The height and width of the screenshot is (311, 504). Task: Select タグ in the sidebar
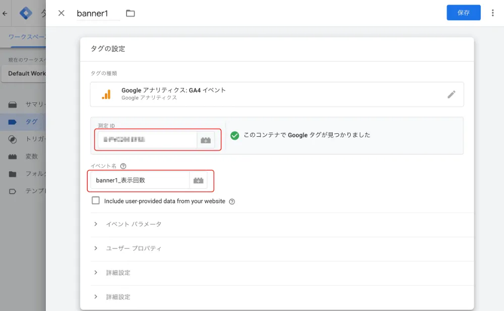tap(23, 122)
